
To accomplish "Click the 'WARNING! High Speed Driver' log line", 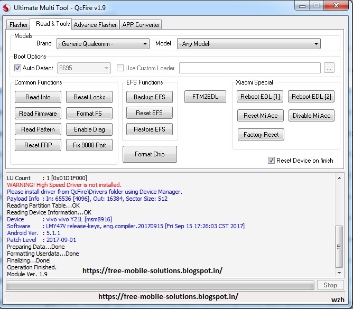I will [x=64, y=185].
